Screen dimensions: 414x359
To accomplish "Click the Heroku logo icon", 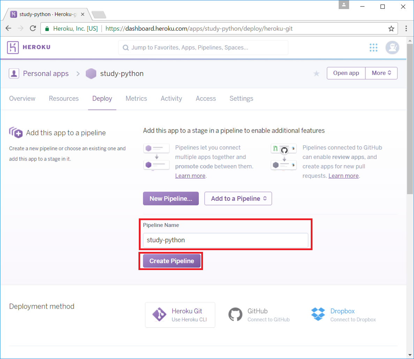I will [13, 47].
